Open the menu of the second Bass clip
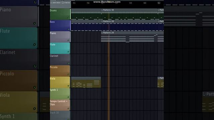Image resolution: width=214 pixels, height=120 pixels. [158, 21]
